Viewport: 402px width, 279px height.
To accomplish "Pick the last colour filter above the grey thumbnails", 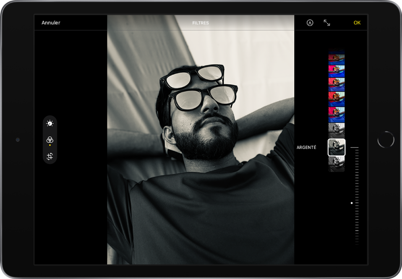I will (x=337, y=115).
